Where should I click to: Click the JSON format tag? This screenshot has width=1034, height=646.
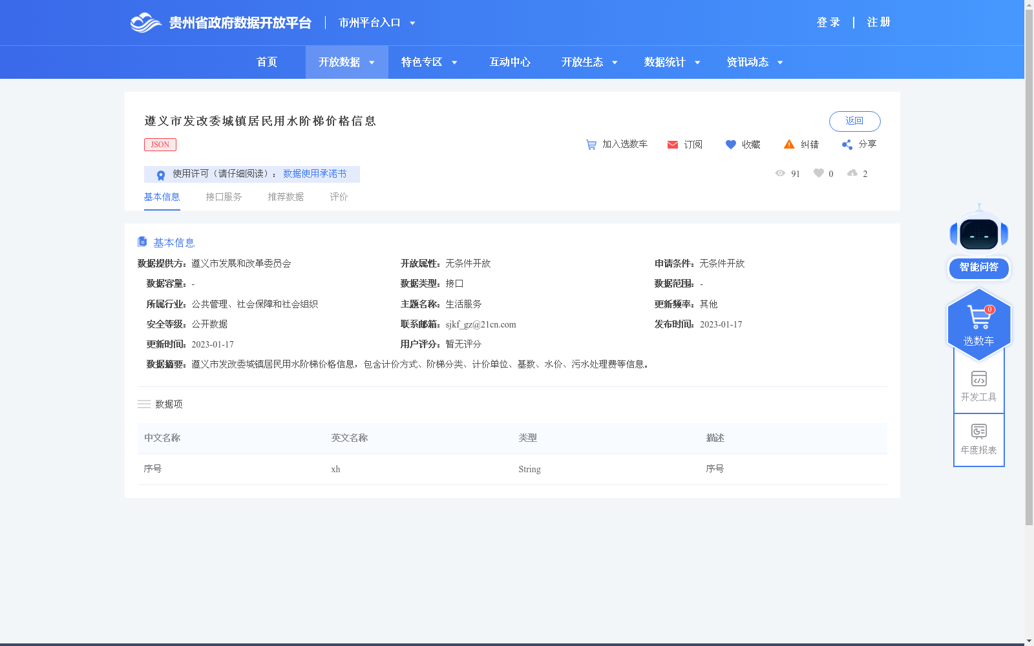pos(160,144)
